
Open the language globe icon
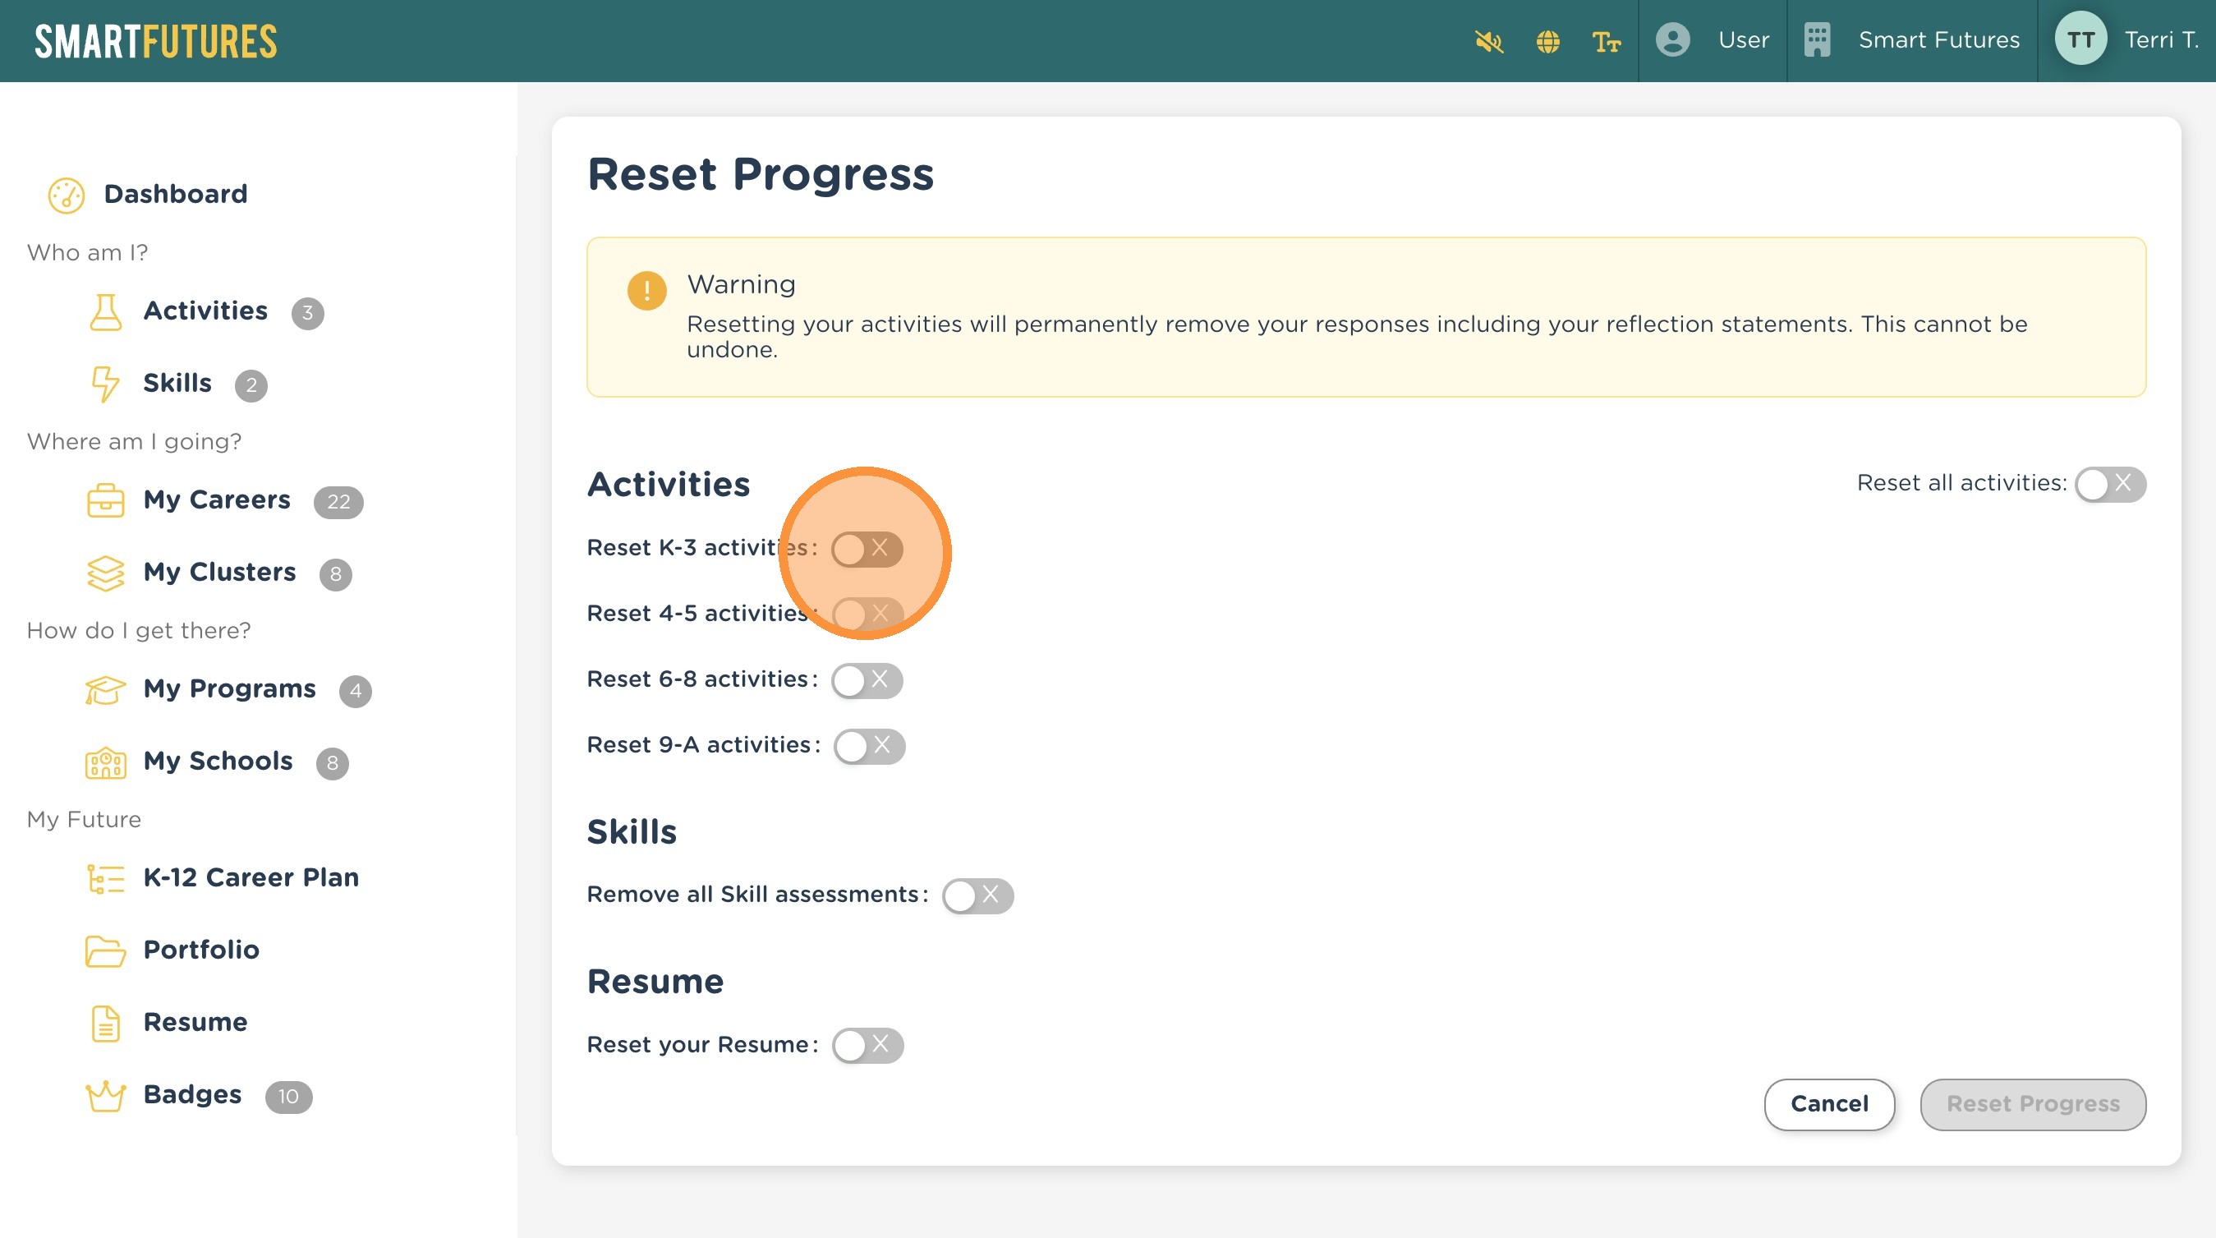(1547, 40)
